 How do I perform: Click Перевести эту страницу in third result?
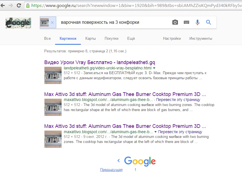coord(180,132)
